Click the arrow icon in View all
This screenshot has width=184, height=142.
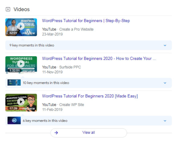pos(56,133)
